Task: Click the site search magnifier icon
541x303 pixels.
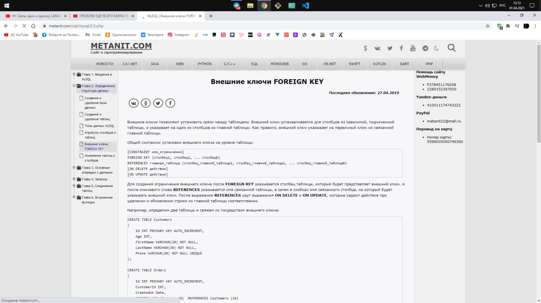Action: pyautogui.click(x=451, y=48)
